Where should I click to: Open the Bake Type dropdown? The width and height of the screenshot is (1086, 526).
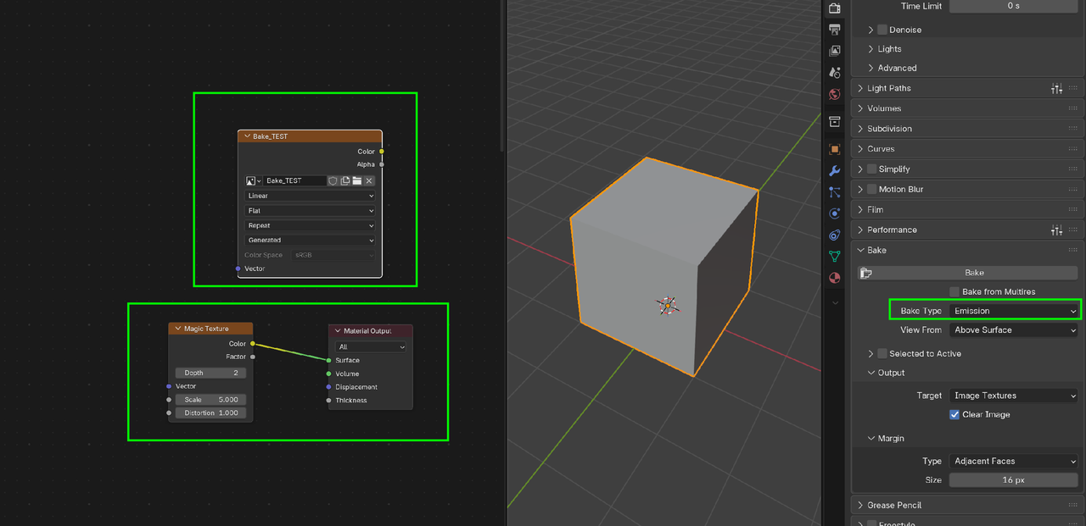(1013, 311)
